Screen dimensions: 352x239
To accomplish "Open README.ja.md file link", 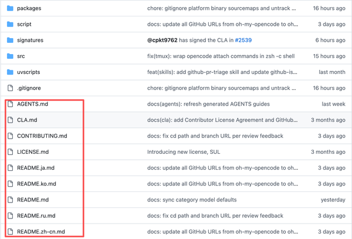I will click(x=36, y=168).
